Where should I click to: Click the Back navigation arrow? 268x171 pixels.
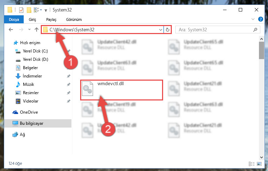(x=11, y=30)
